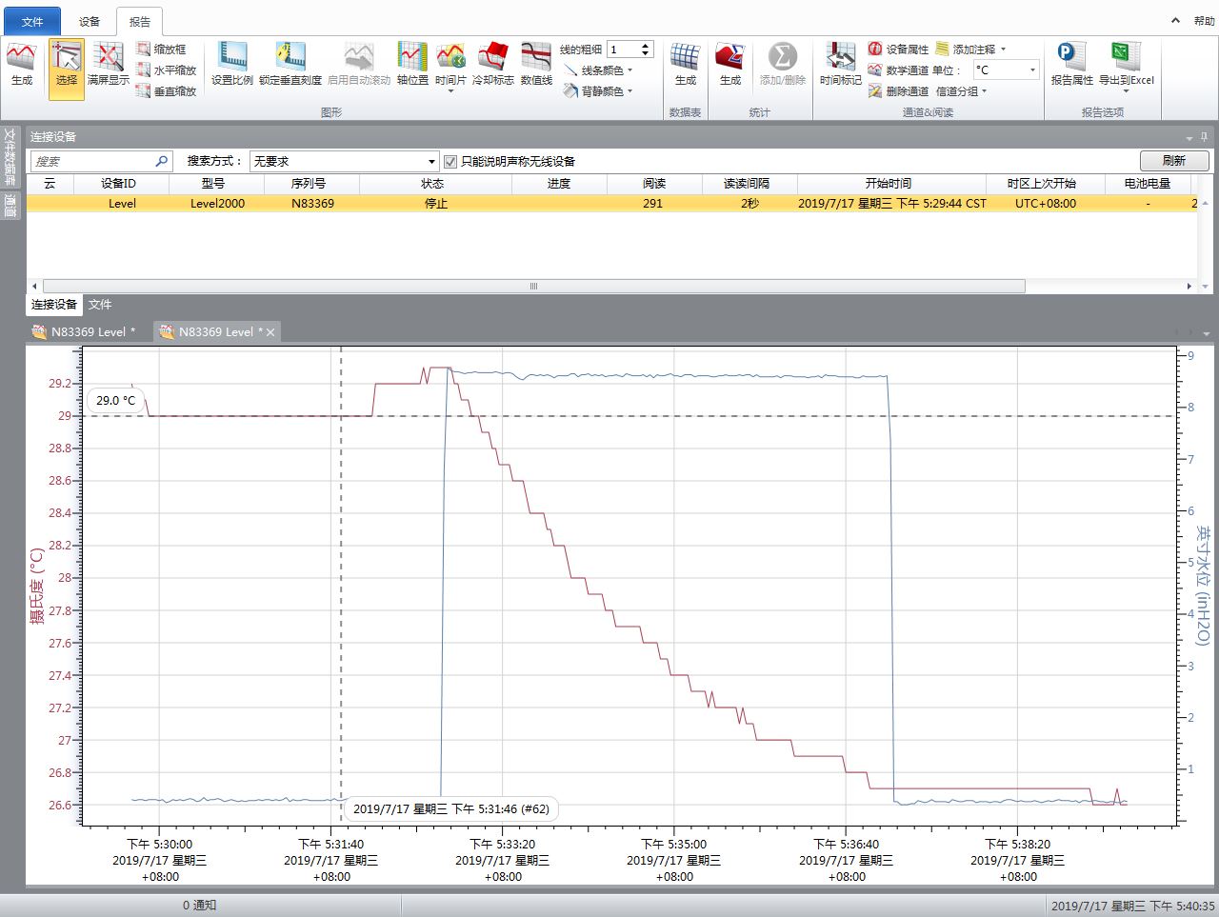This screenshot has width=1219, height=917.
Task: Open the 轴位置 axis position tool
Action: [412, 63]
